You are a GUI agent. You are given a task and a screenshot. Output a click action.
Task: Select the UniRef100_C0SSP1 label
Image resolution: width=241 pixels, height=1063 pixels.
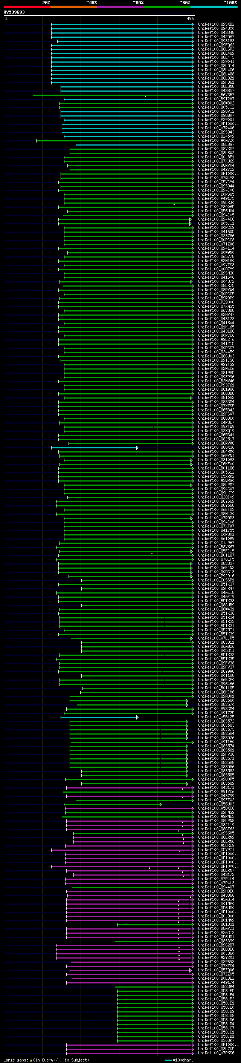click(216, 580)
